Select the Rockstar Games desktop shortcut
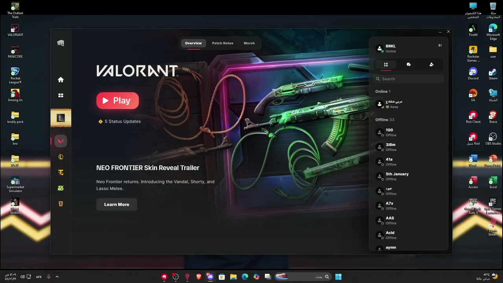 pyautogui.click(x=473, y=54)
